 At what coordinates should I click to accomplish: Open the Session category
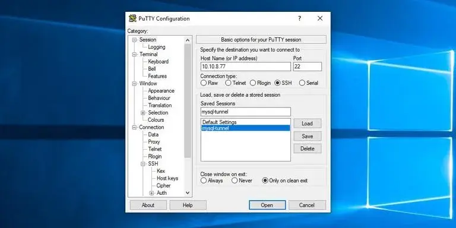point(148,40)
